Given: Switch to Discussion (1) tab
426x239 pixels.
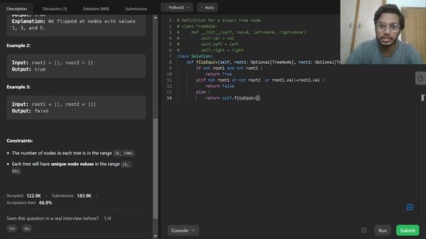Looking at the screenshot, I should click(x=55, y=9).
